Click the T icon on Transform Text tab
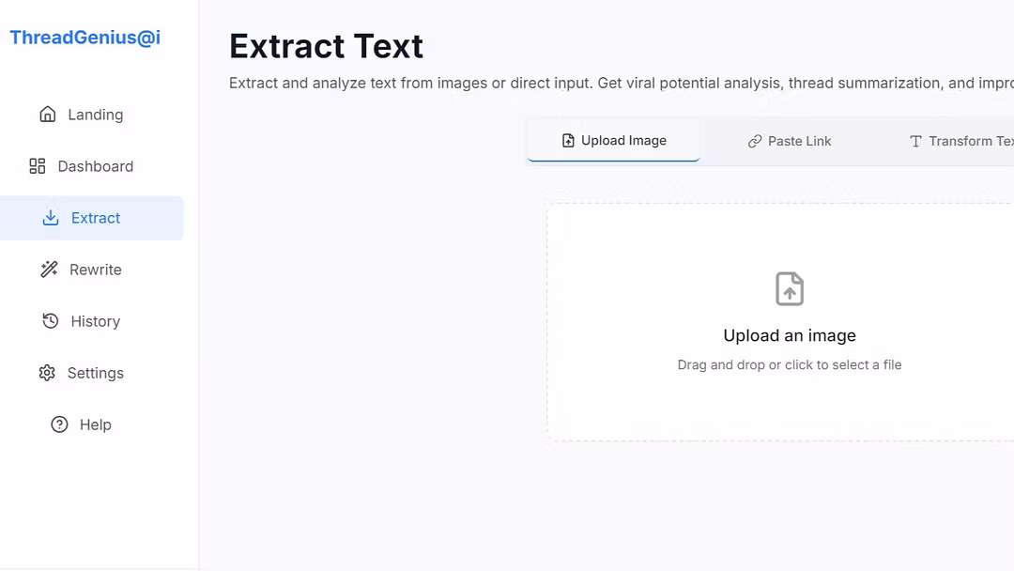Viewport: 1014px width, 571px height. (x=915, y=141)
